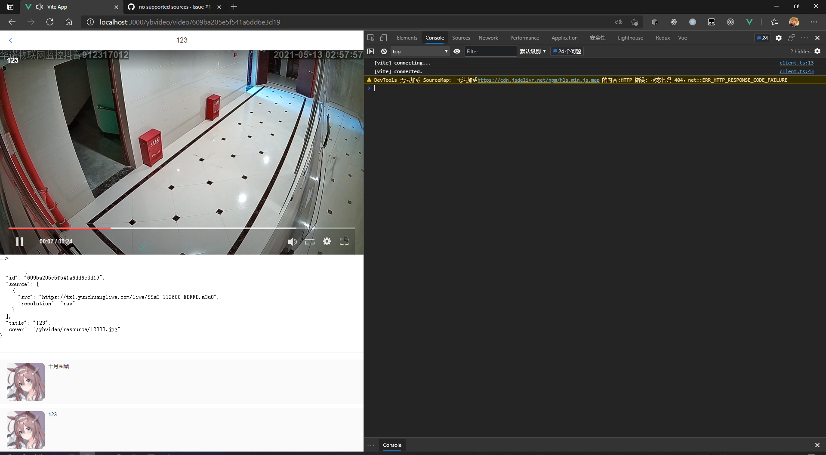Collapse DevTools with the close button
The height and width of the screenshot is (455, 826).
817,38
